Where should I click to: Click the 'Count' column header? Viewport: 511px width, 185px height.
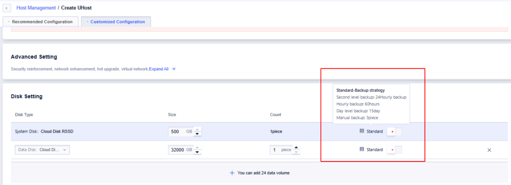coord(275,115)
